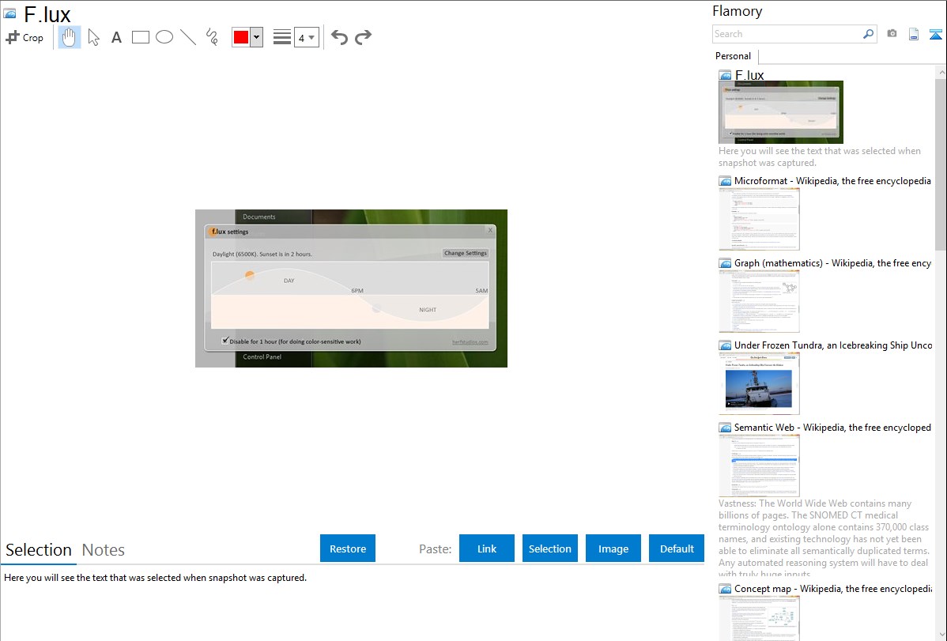Click the main F.lux snapshot image
The width and height of the screenshot is (947, 641).
(351, 288)
